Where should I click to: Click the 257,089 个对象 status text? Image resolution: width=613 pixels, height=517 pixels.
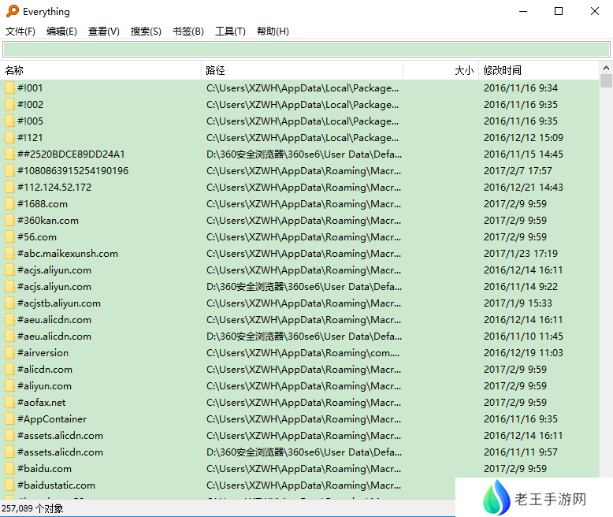coord(32,508)
